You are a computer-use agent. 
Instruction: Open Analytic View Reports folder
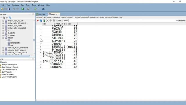point(9,65)
